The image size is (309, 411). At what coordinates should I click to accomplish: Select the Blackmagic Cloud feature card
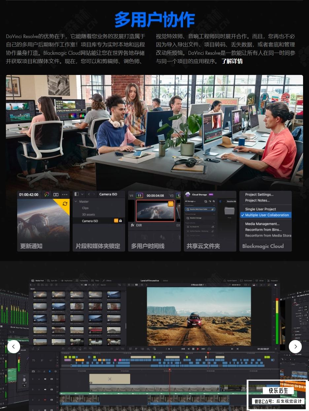pyautogui.click(x=265, y=221)
